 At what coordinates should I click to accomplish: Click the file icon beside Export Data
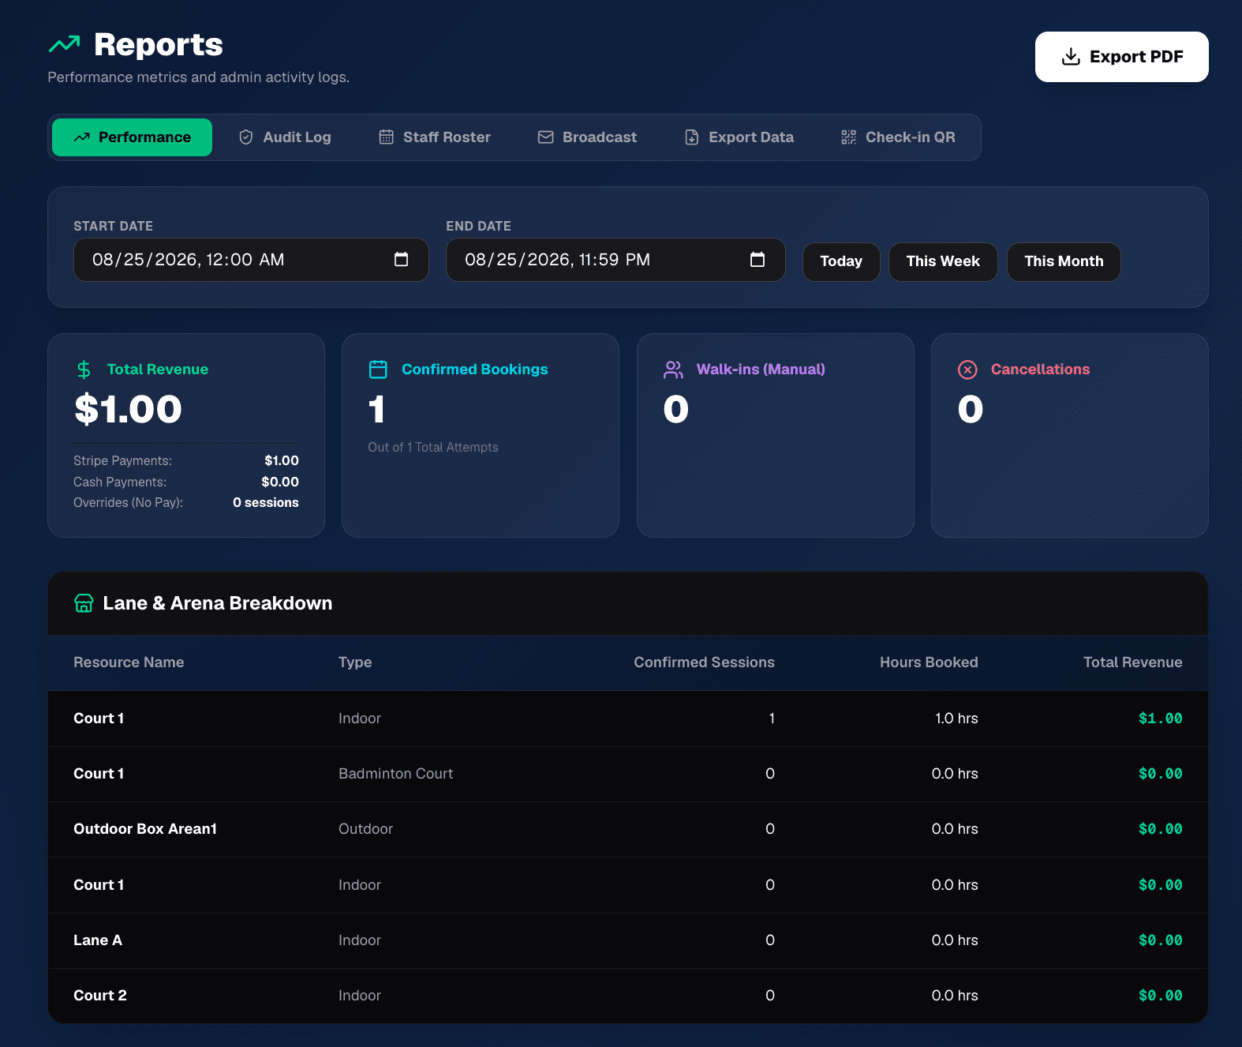pyautogui.click(x=692, y=137)
